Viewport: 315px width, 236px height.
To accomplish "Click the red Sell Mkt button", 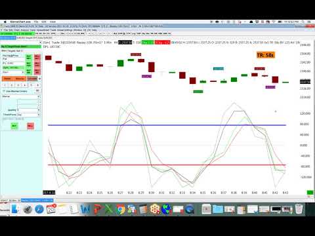I will (x=37, y=58).
